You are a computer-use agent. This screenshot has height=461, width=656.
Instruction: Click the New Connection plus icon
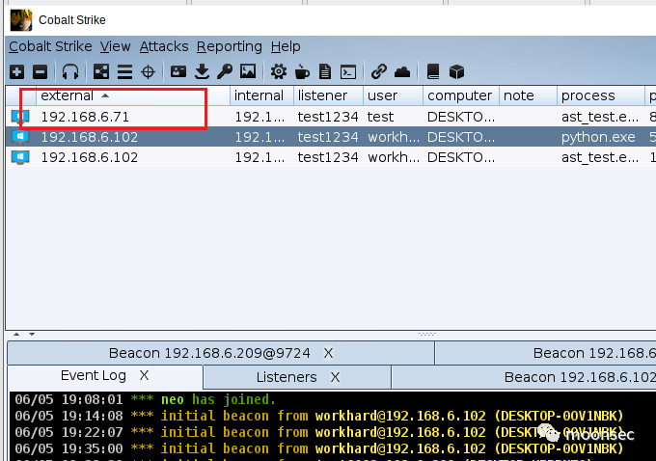tap(16, 72)
